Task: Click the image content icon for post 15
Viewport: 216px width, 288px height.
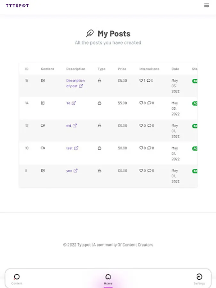Action: (x=43, y=81)
